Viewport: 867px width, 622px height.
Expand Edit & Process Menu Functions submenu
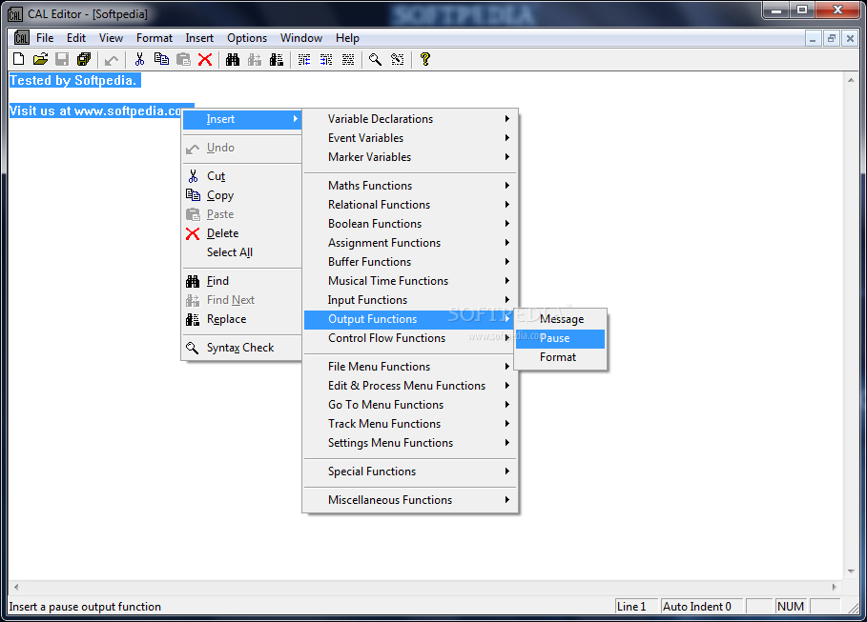[x=410, y=386]
